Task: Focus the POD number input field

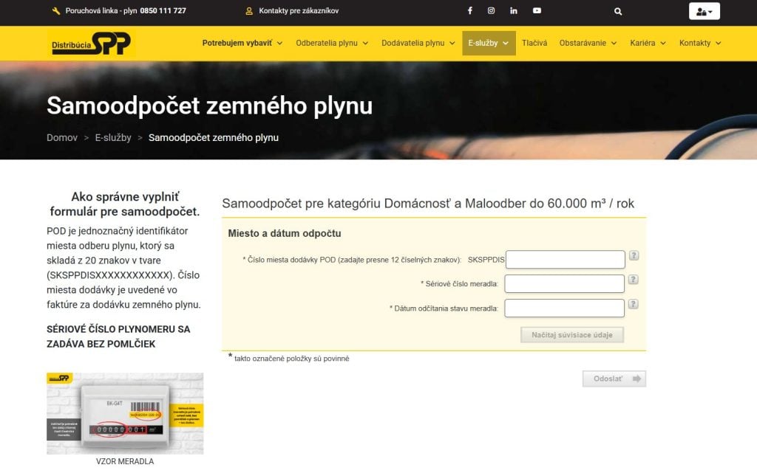Action: point(565,260)
